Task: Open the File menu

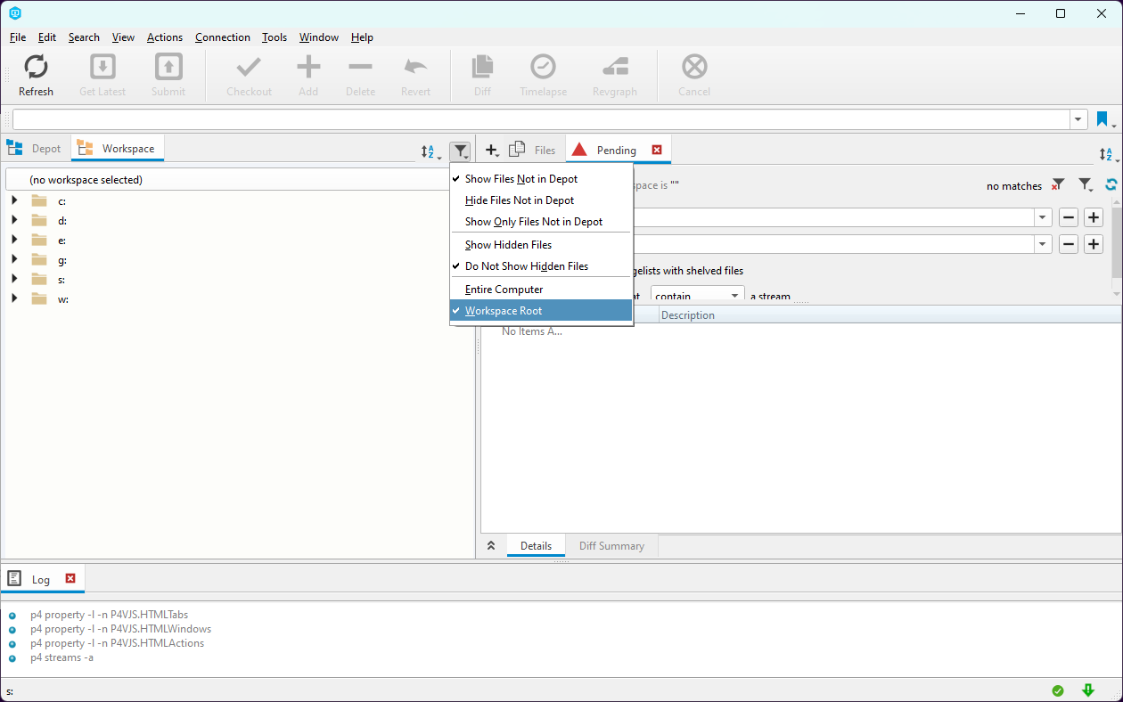Action: click(18, 37)
